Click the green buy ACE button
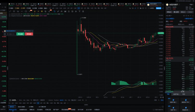This screenshot has width=195, height=112. (x=20, y=34)
